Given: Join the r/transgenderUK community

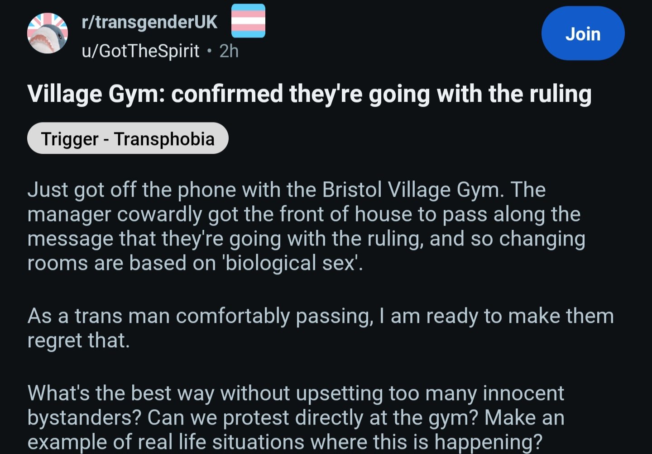Looking at the screenshot, I should (x=583, y=33).
